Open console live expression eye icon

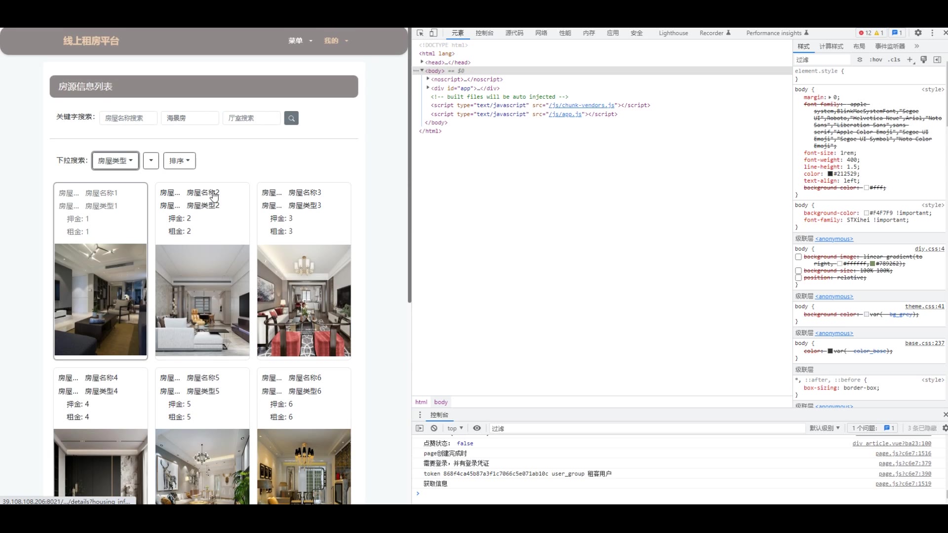[477, 428]
